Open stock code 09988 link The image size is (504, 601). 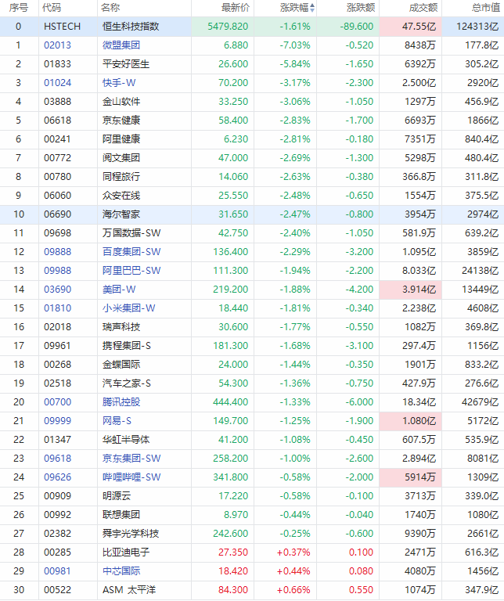(x=57, y=271)
